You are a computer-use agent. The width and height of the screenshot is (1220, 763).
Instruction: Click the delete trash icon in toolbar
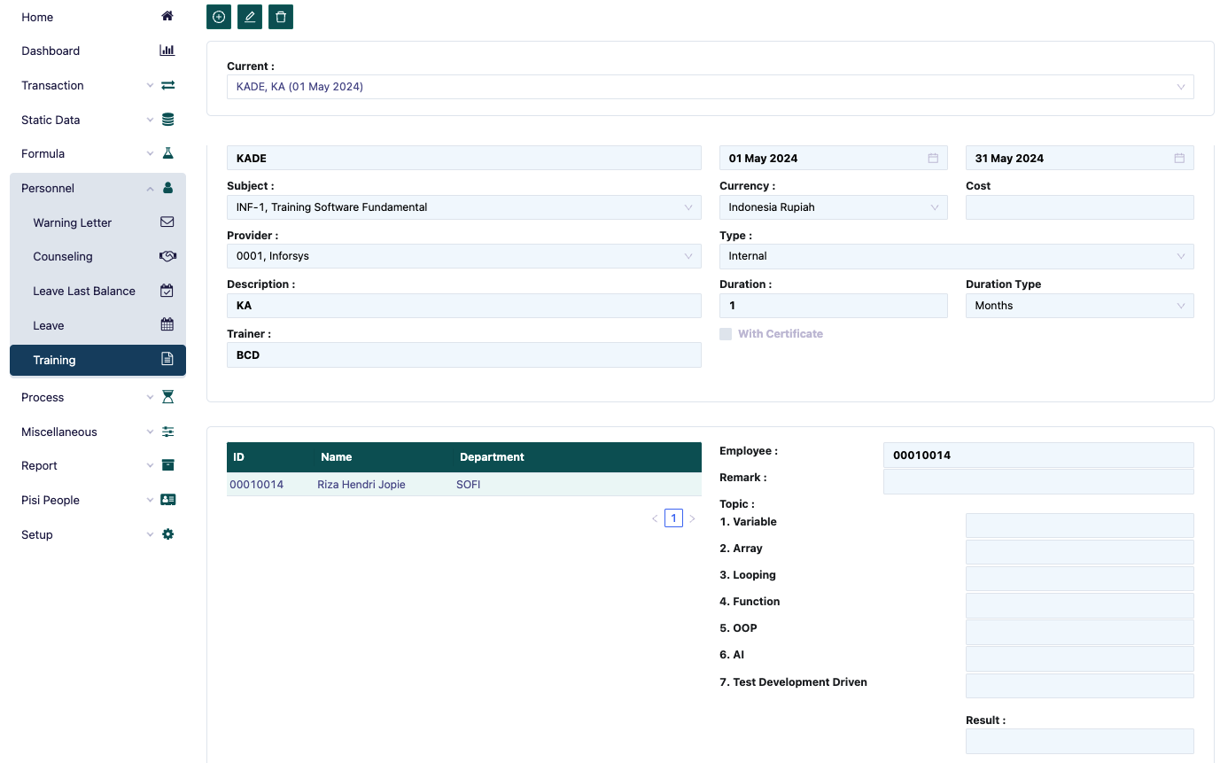click(280, 16)
